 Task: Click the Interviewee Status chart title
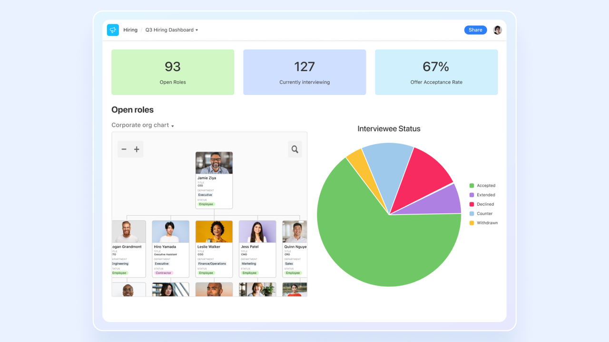tap(389, 129)
